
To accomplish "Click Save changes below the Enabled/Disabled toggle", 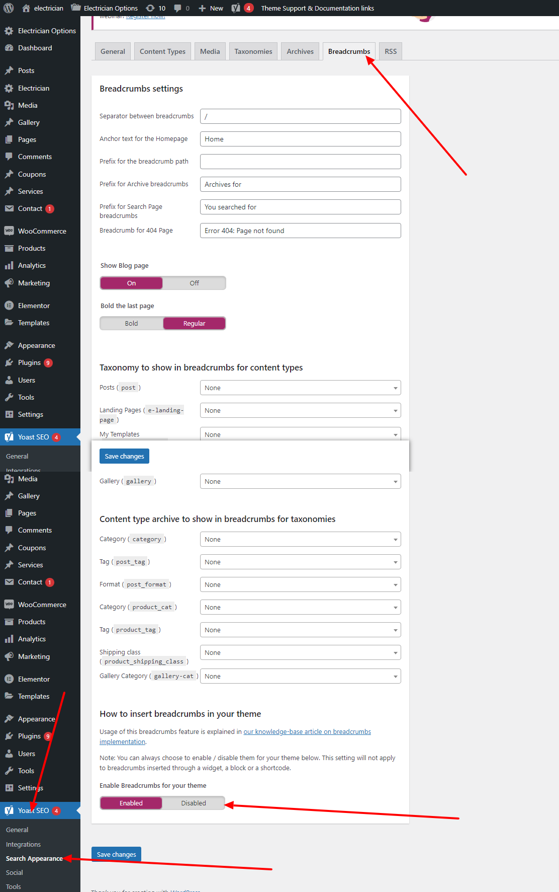I will [x=116, y=855].
